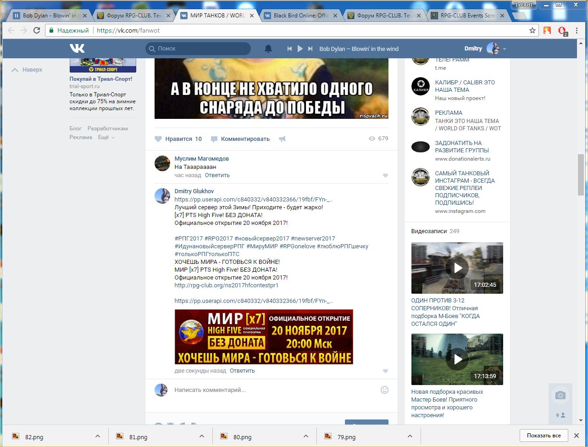
Task: Click the Написать комментарий input field
Action: click(x=271, y=390)
